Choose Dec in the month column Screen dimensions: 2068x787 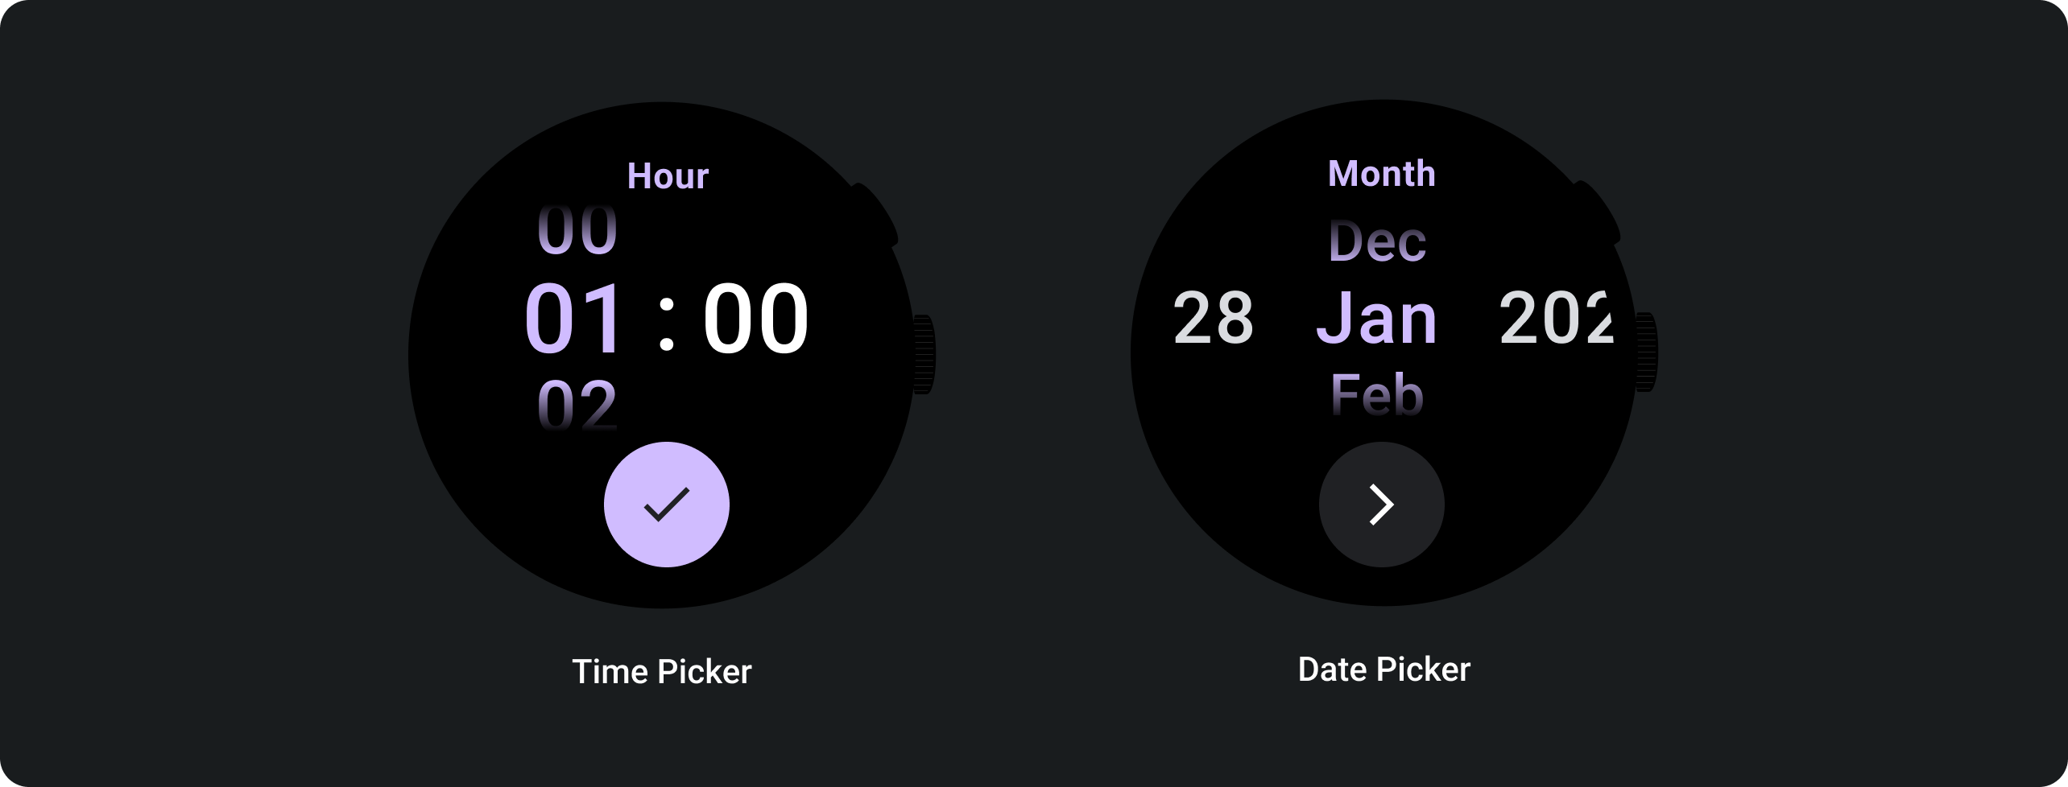click(1377, 241)
